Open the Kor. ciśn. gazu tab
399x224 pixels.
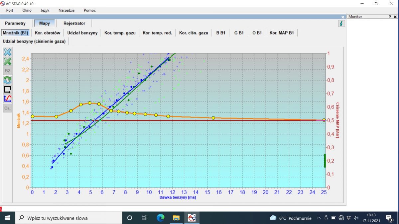tap(194, 33)
